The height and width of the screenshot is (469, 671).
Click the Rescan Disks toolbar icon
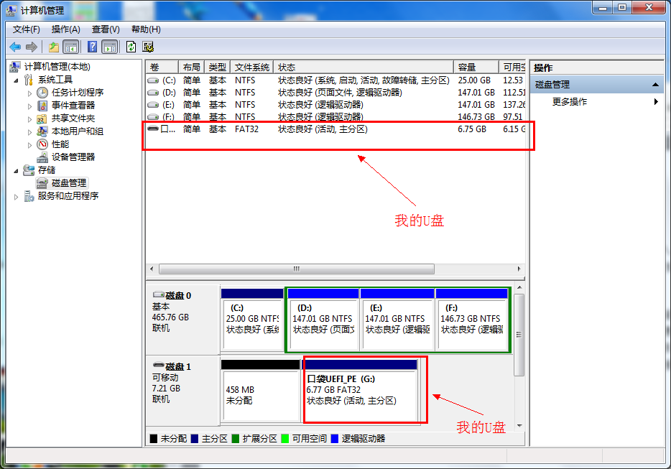[x=148, y=46]
